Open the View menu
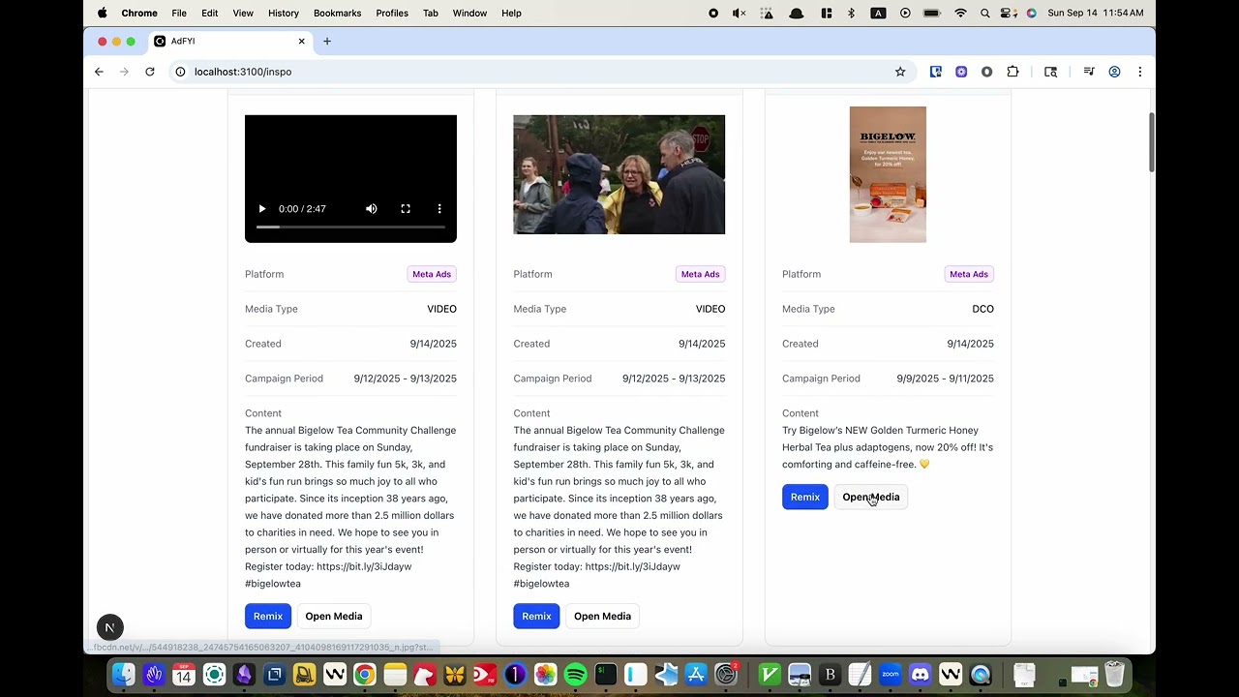 [243, 13]
